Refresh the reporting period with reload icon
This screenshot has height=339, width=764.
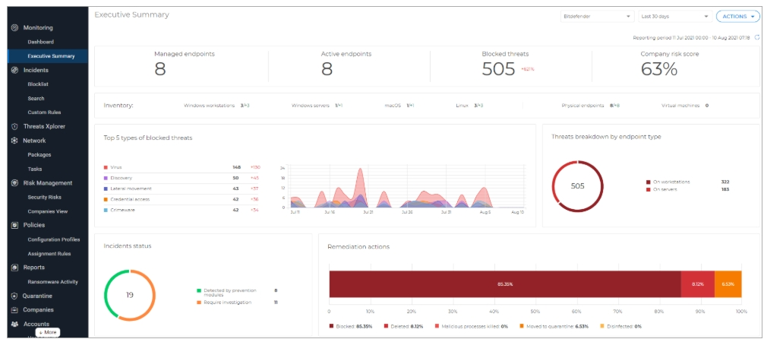point(756,37)
